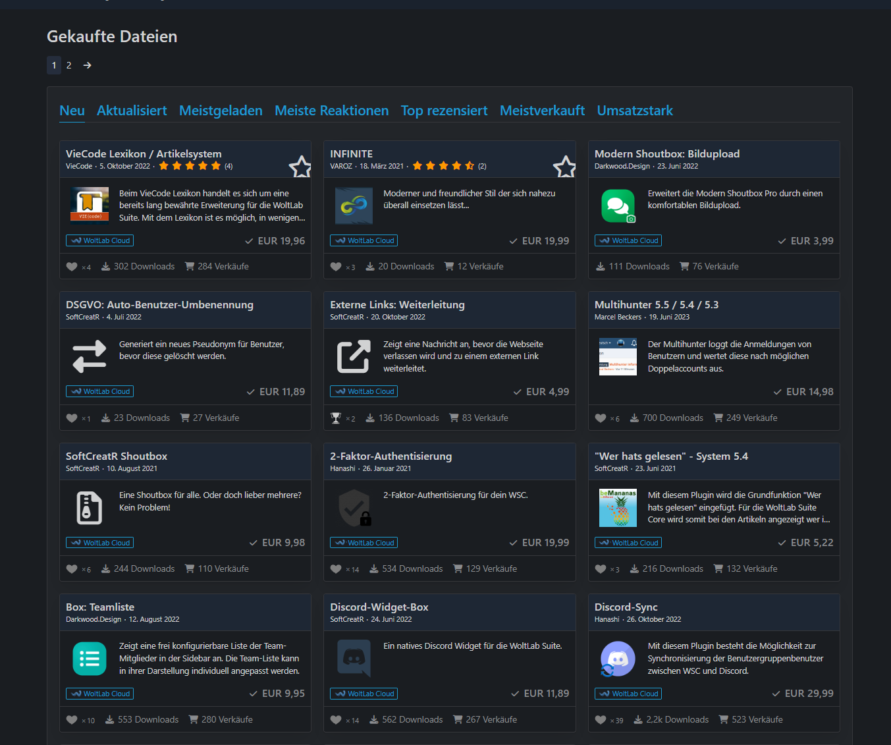Viewport: 891px width, 745px height.
Task: Click the Box: Teamliste list icon
Action: pos(90,659)
